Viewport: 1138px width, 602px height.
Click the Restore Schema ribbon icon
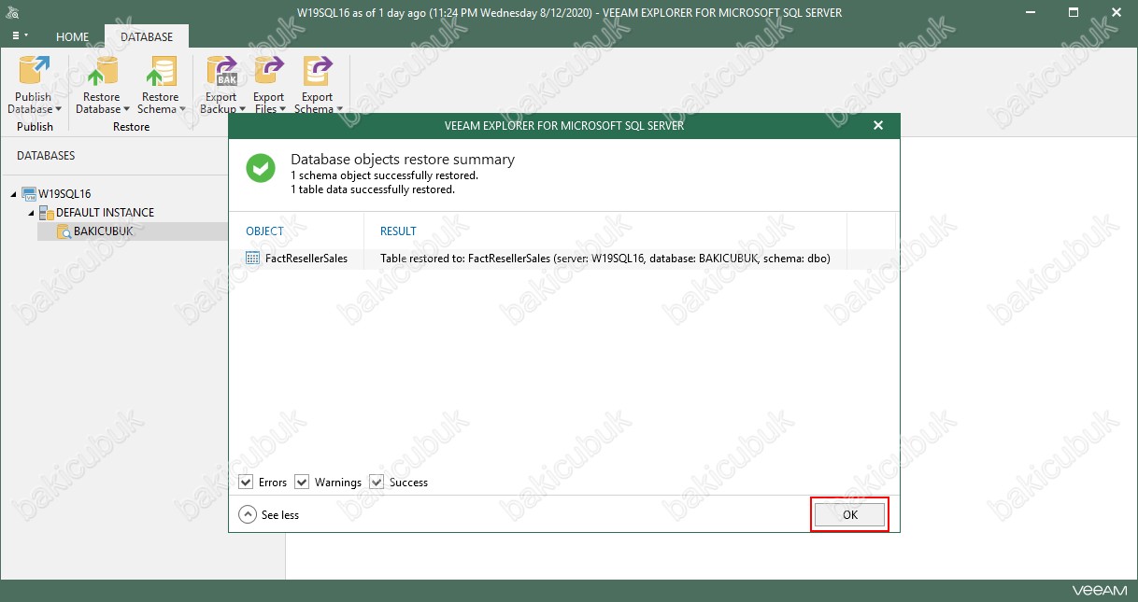(x=160, y=72)
